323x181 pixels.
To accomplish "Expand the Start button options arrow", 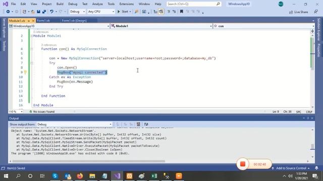I will click(x=130, y=12).
